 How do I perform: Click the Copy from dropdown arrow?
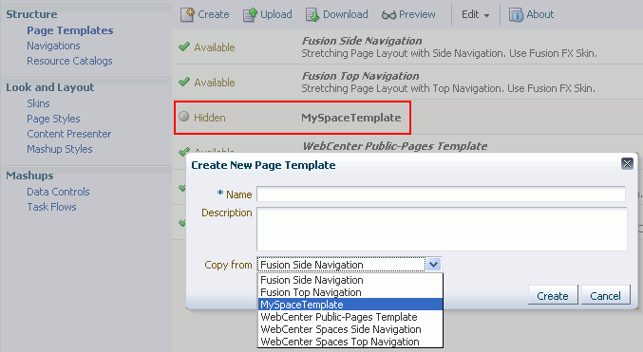click(433, 265)
